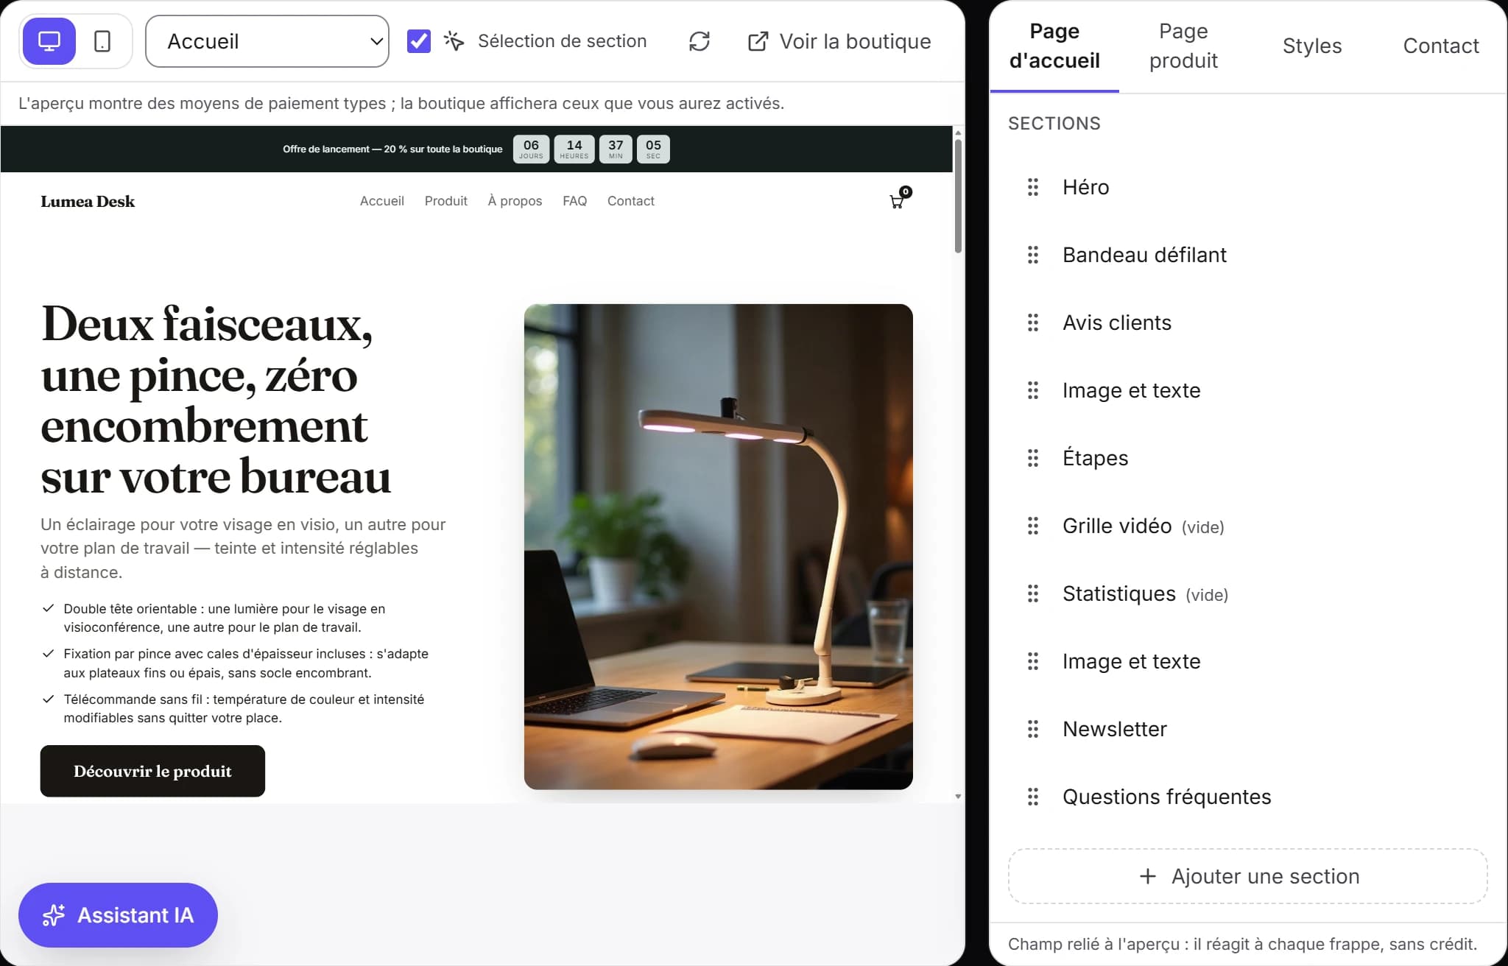Viewport: 1508px width, 966px height.
Task: Open the Étapes section
Action: 1247,458
